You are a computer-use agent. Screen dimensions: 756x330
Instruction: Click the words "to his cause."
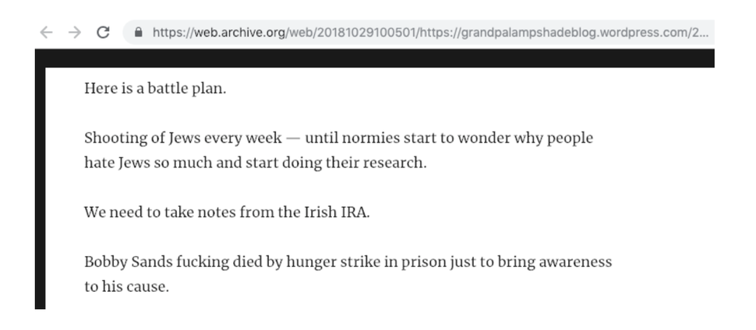point(127,286)
